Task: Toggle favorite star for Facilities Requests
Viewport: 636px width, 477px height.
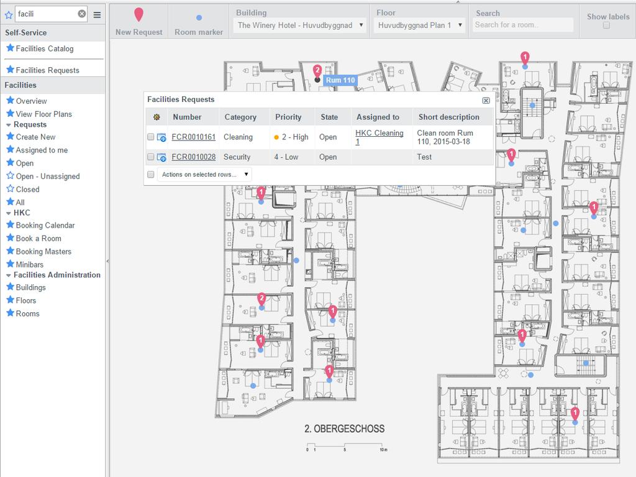Action: [x=10, y=70]
